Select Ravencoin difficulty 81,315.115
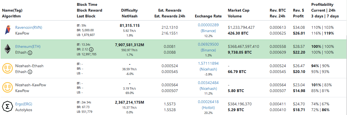 point(129,25)
